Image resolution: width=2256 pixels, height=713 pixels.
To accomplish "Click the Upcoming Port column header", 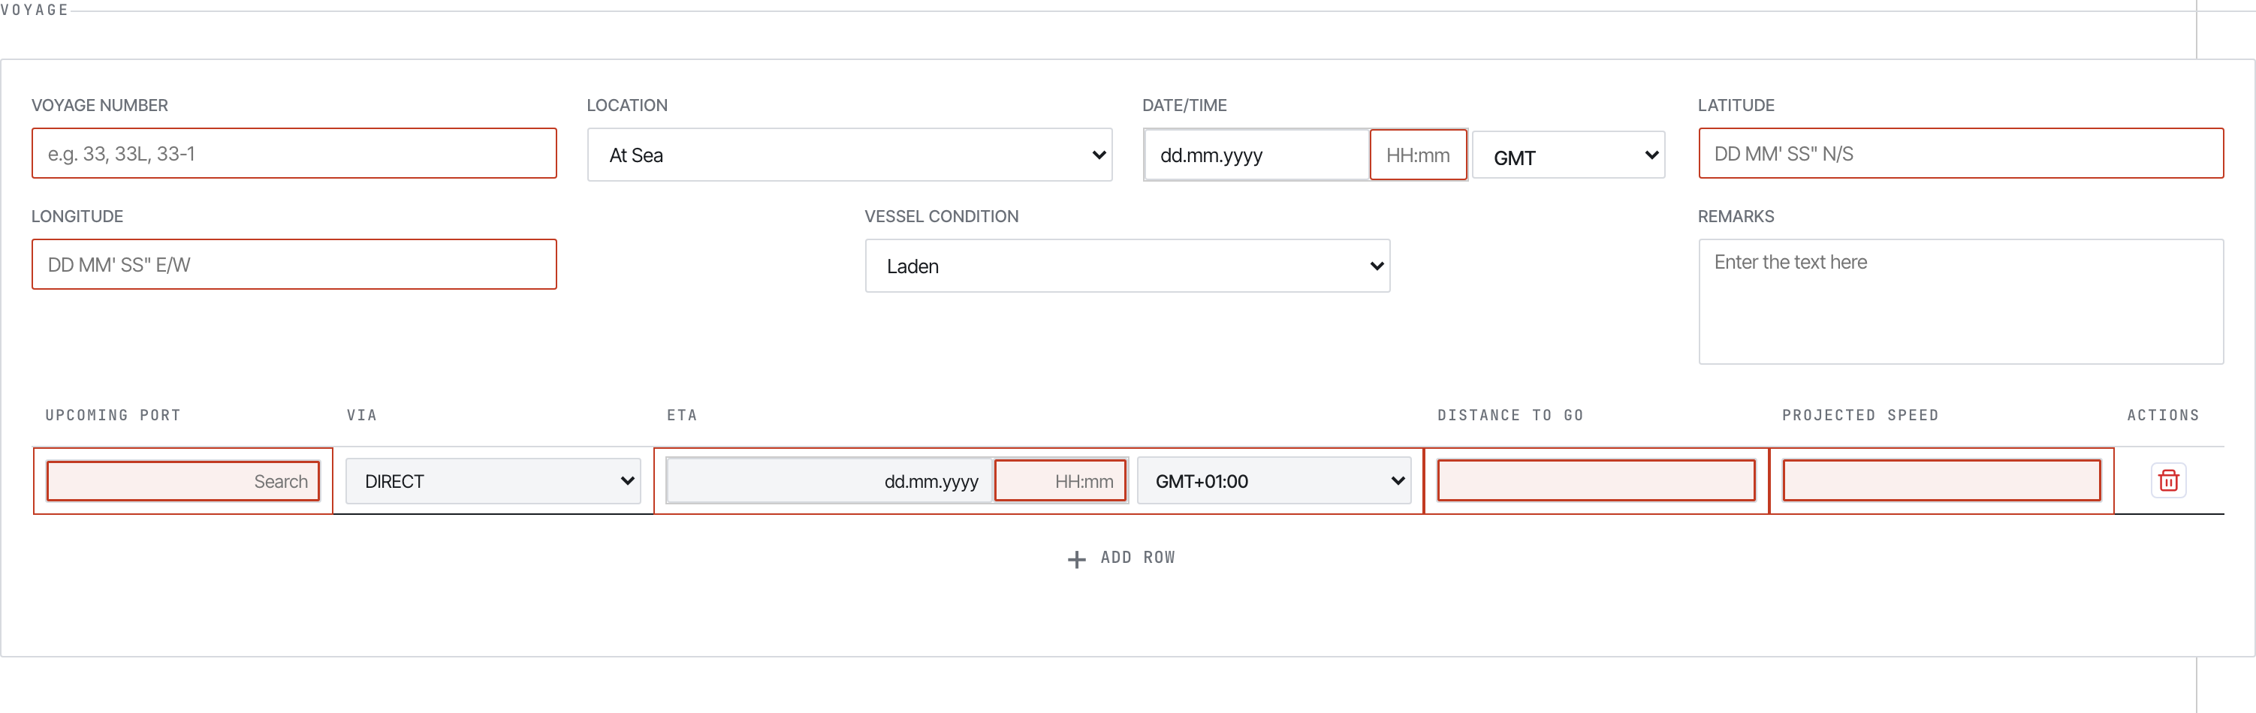I will 113,416.
